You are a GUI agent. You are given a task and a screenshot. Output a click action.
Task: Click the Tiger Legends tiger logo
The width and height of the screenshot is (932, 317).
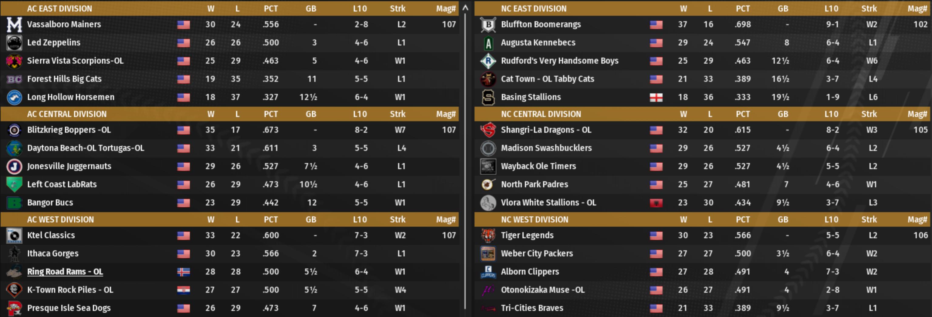click(488, 236)
